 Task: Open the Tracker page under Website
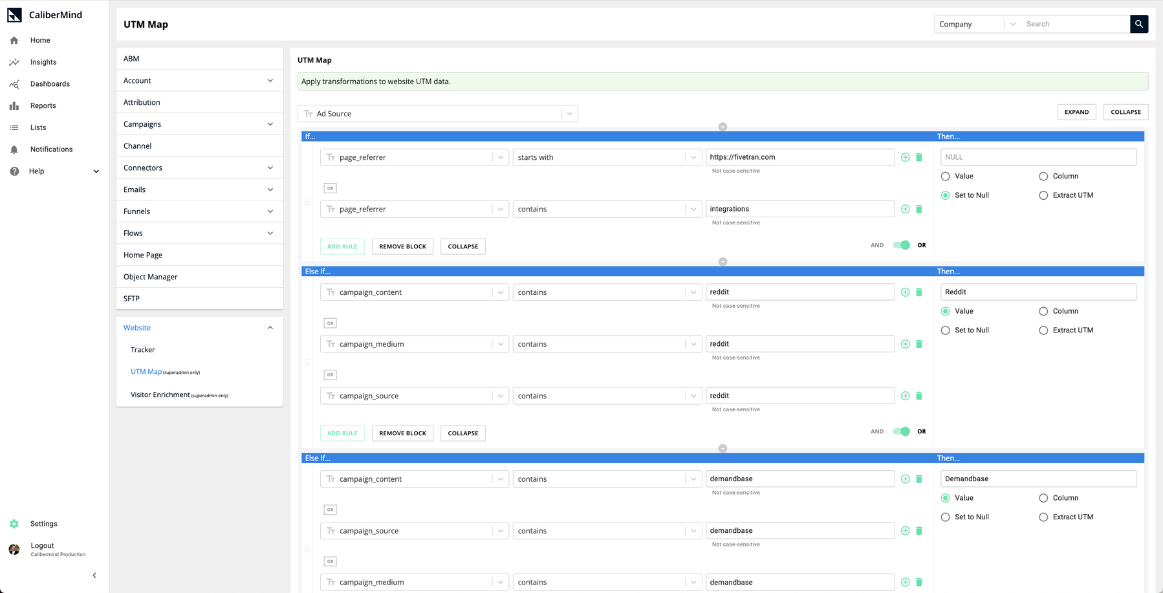coord(142,350)
